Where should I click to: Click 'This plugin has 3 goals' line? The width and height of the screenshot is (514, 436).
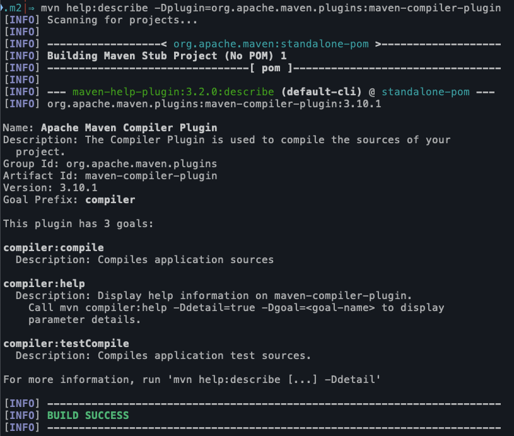pos(78,224)
